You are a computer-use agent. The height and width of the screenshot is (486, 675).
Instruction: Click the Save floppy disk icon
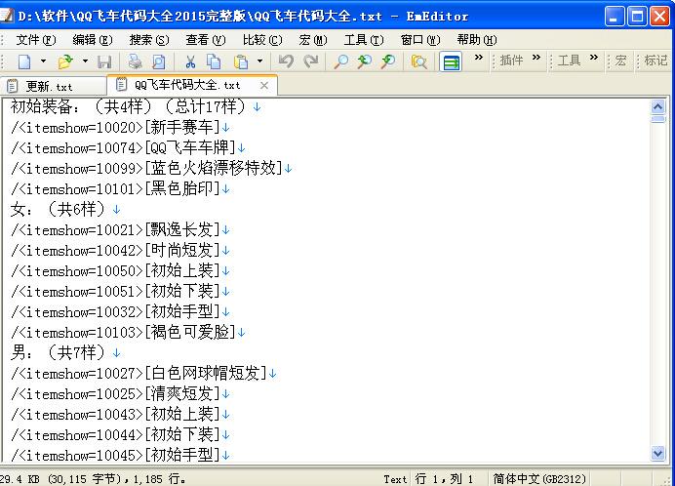pos(104,61)
